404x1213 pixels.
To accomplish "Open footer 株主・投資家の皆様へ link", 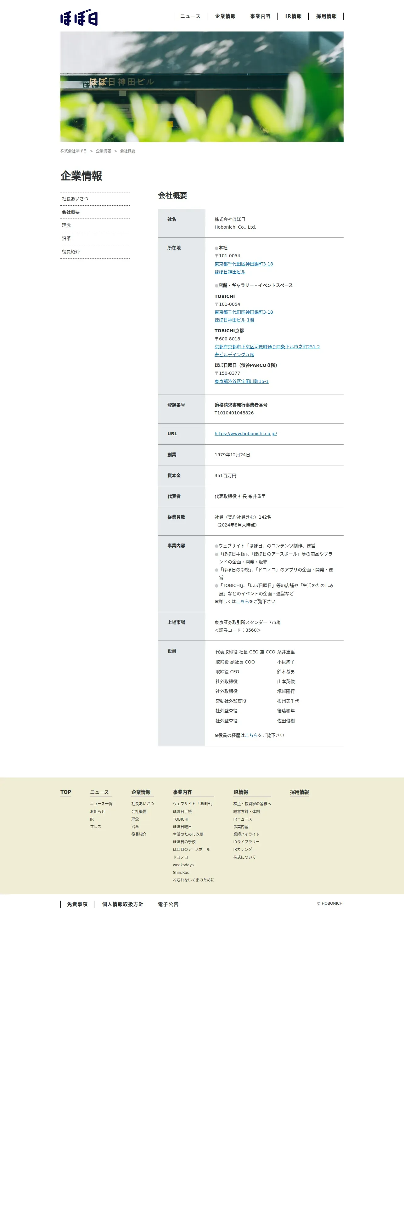I will [252, 803].
